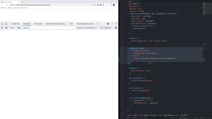Show the console sidebar panel
This screenshot has width=212, height=119.
(2, 28)
